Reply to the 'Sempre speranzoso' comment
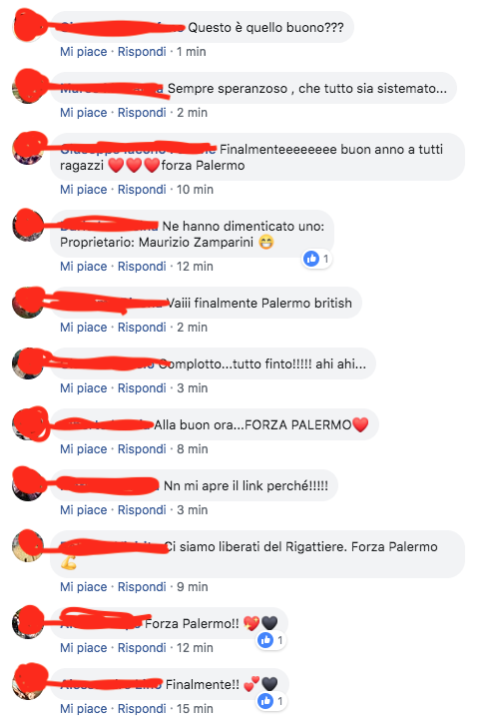 pyautogui.click(x=142, y=112)
